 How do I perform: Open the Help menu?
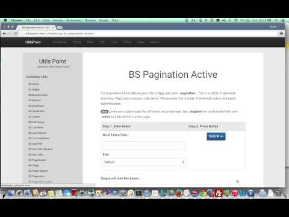pos(115,20)
